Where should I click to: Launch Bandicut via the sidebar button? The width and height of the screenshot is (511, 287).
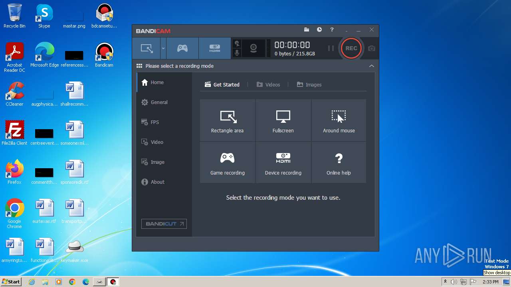pyautogui.click(x=164, y=224)
